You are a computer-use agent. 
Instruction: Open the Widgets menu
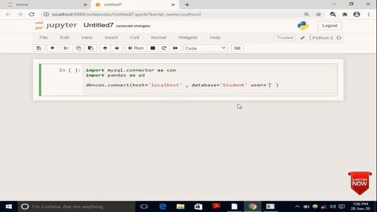tap(188, 38)
